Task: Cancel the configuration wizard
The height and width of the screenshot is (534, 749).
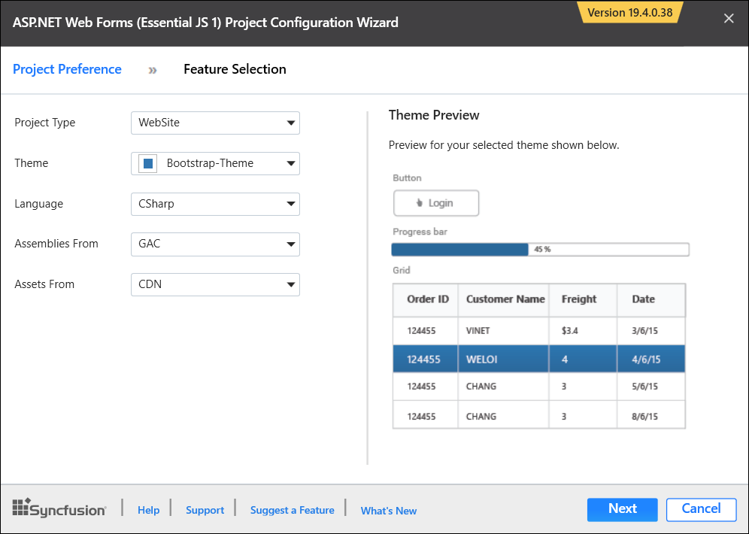Action: (701, 509)
